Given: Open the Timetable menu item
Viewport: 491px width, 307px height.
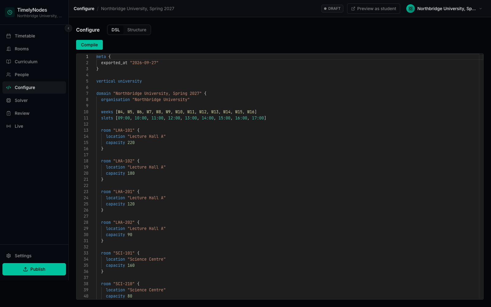Looking at the screenshot, I should [x=34, y=36].
